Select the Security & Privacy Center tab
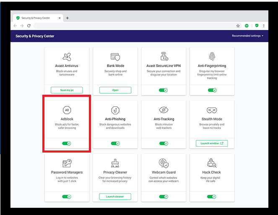 (x=38, y=18)
